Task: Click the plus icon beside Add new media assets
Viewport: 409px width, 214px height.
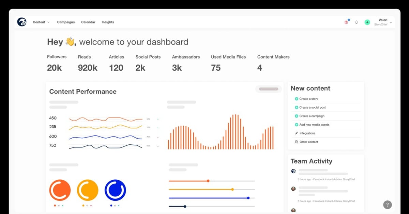Action: pyautogui.click(x=297, y=125)
